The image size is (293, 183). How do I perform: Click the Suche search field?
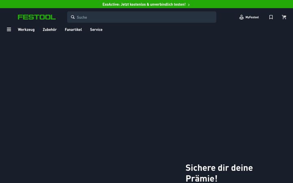[142, 17]
